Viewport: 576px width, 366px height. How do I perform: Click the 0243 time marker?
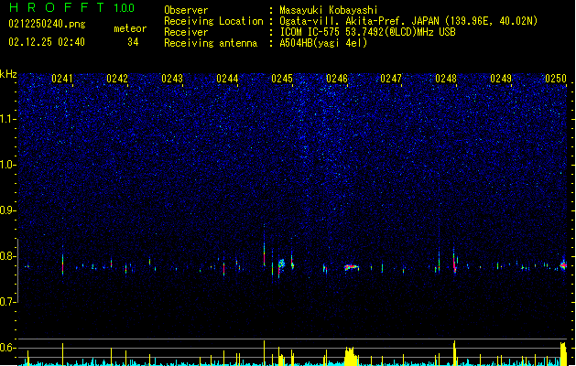tap(172, 79)
